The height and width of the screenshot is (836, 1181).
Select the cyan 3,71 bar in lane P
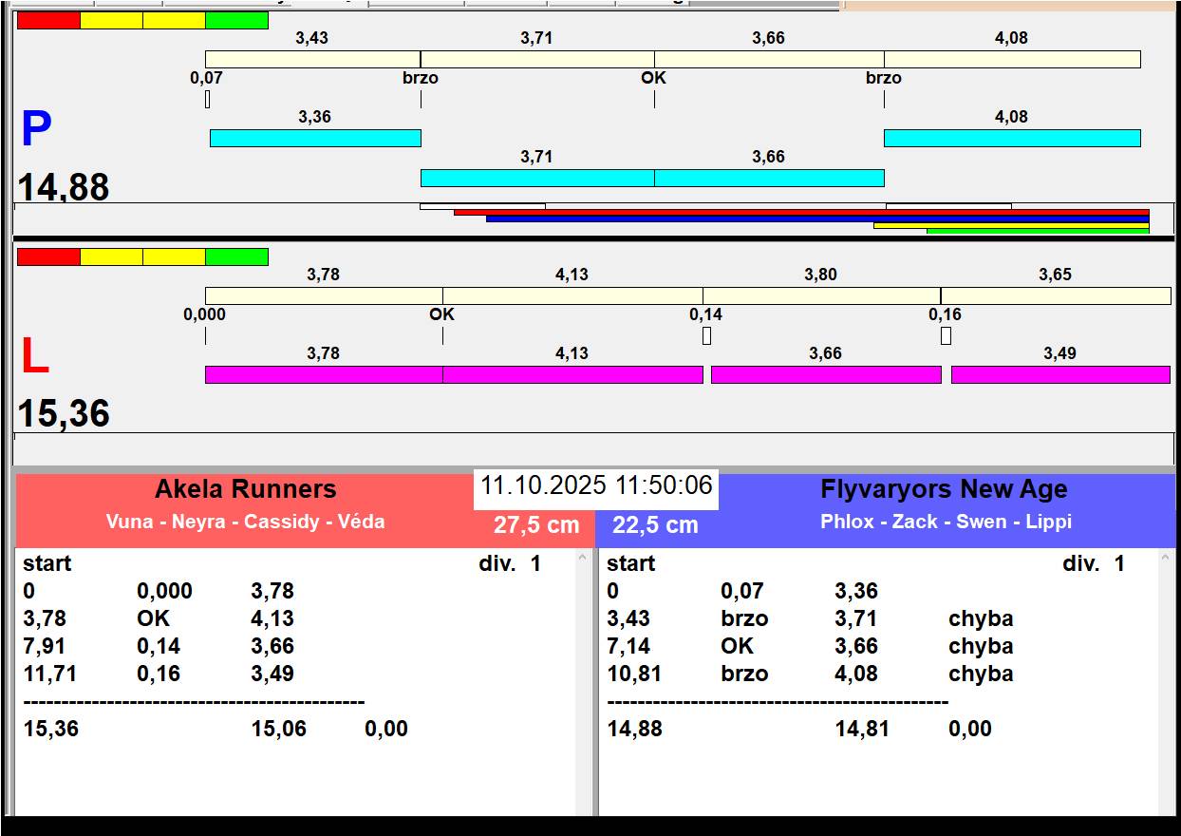pyautogui.click(x=537, y=178)
